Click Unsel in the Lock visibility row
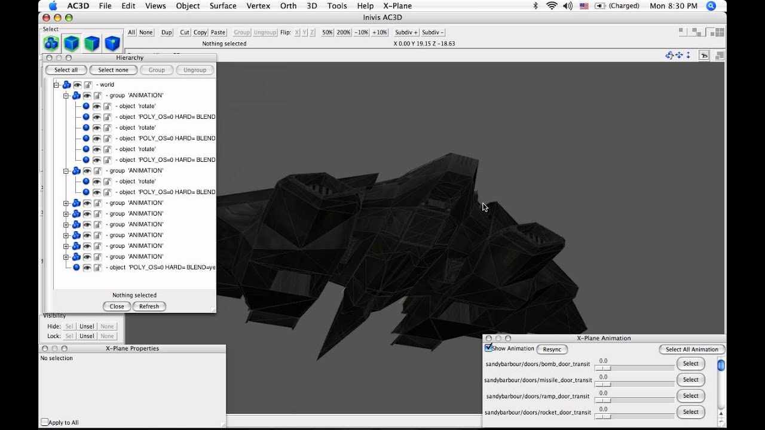 click(x=87, y=336)
